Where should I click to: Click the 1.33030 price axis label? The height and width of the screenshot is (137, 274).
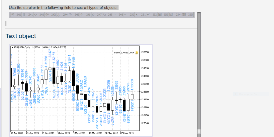pyautogui.click(x=145, y=52)
